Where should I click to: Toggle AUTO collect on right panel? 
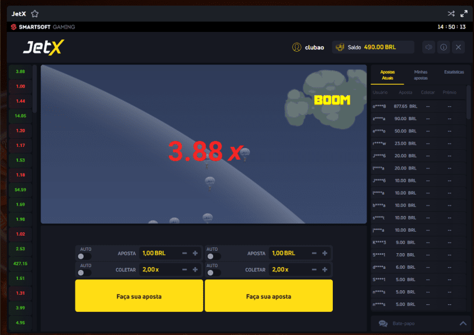point(214,272)
